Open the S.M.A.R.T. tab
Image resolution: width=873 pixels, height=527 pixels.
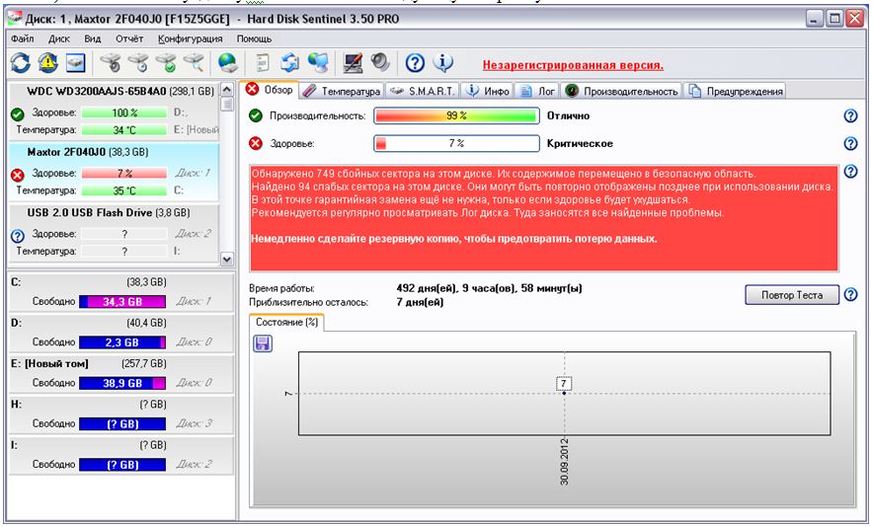pyautogui.click(x=423, y=91)
